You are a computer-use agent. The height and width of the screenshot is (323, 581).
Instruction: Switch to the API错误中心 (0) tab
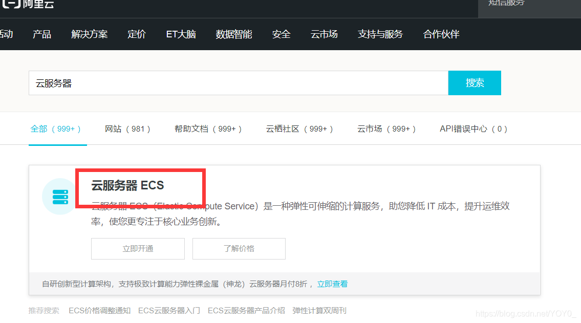474,129
